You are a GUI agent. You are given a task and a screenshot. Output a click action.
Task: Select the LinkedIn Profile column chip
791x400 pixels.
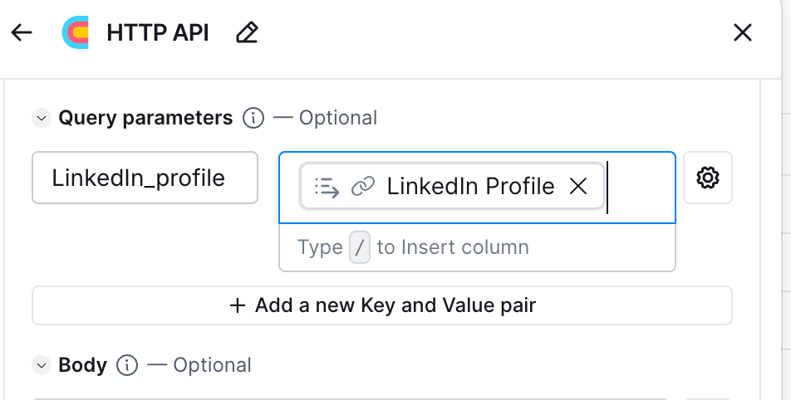coord(469,186)
